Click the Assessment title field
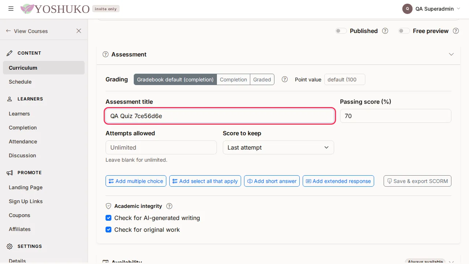The height and width of the screenshot is (264, 469). [220, 116]
